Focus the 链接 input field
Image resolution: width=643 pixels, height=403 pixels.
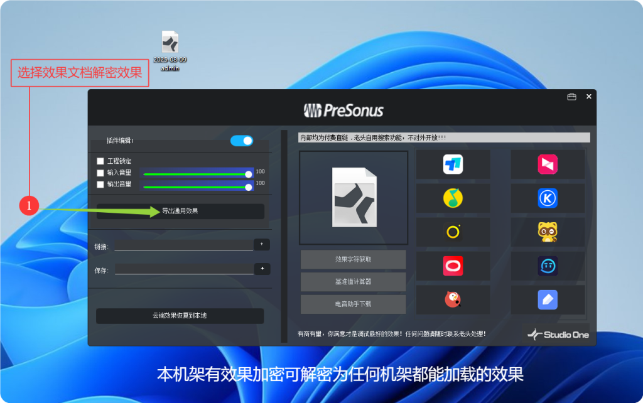184,245
